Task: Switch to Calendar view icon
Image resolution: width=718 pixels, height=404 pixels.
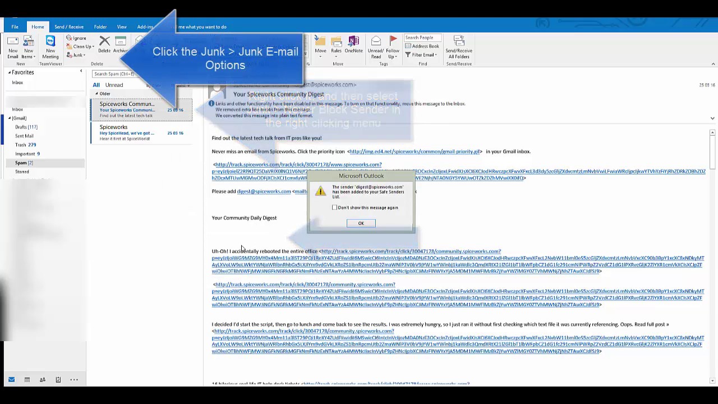Action: [27, 380]
